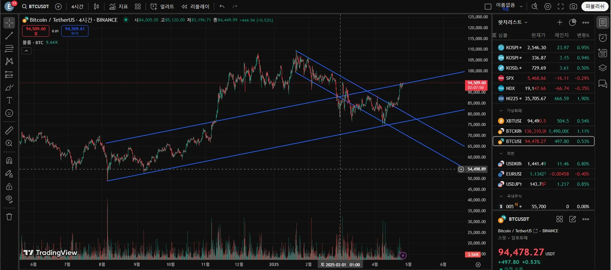Open the BTCUSDT external link icon
611x270 pixels.
tap(535, 231)
